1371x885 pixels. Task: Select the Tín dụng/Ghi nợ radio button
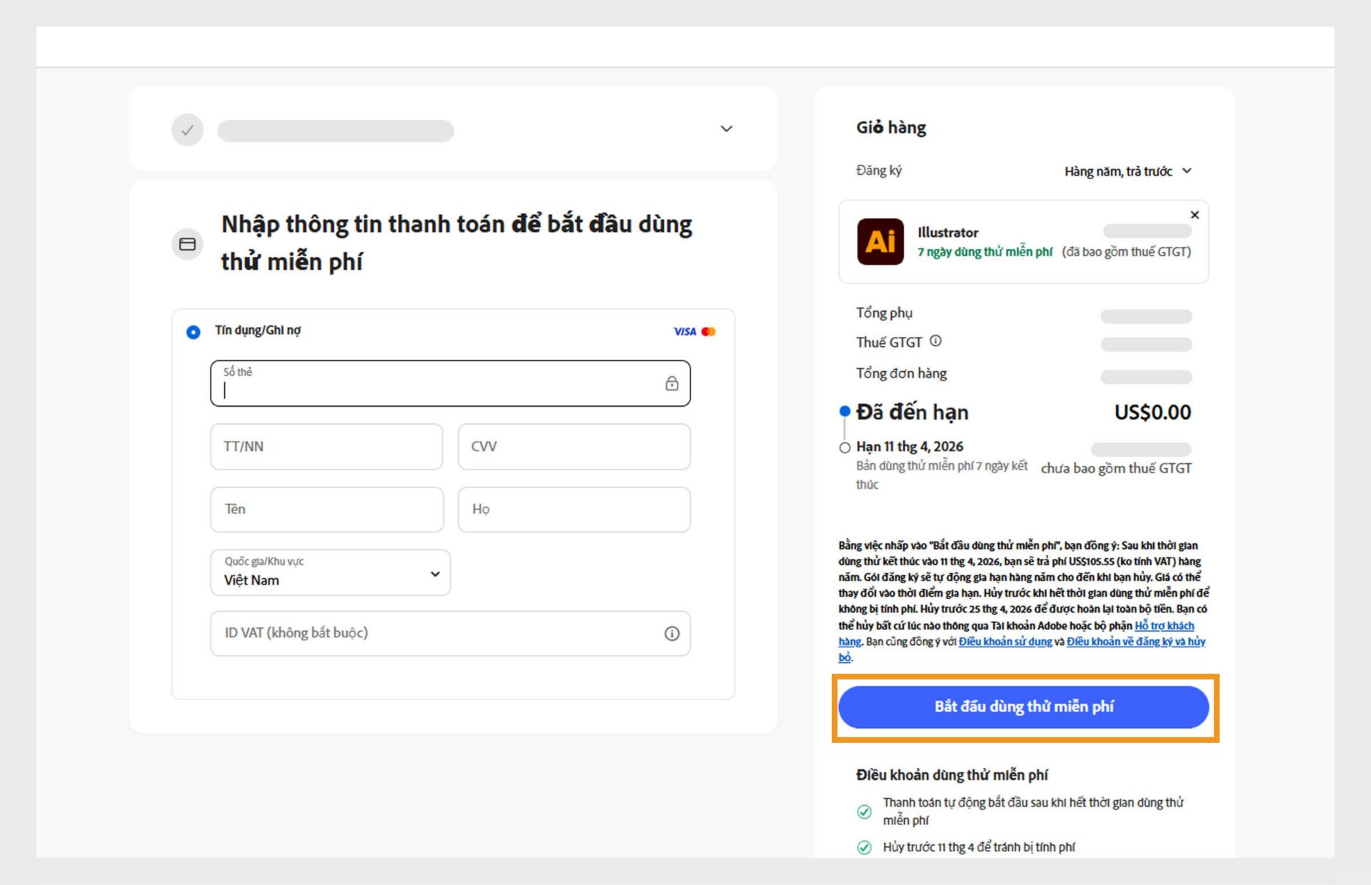pyautogui.click(x=193, y=332)
